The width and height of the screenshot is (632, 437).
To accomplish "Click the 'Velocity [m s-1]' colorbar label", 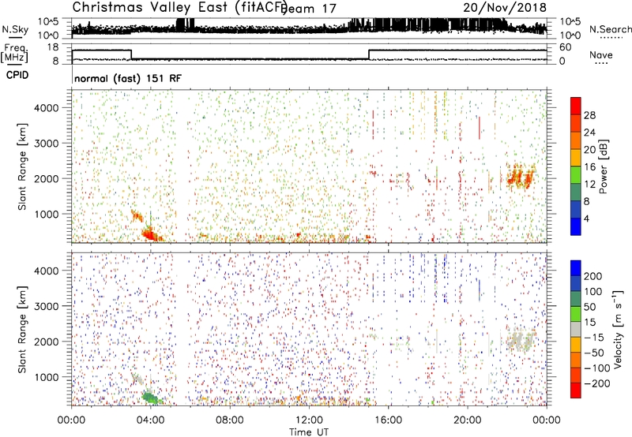I will coord(617,330).
